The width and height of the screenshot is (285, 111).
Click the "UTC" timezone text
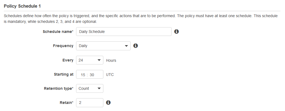click(x=110, y=75)
